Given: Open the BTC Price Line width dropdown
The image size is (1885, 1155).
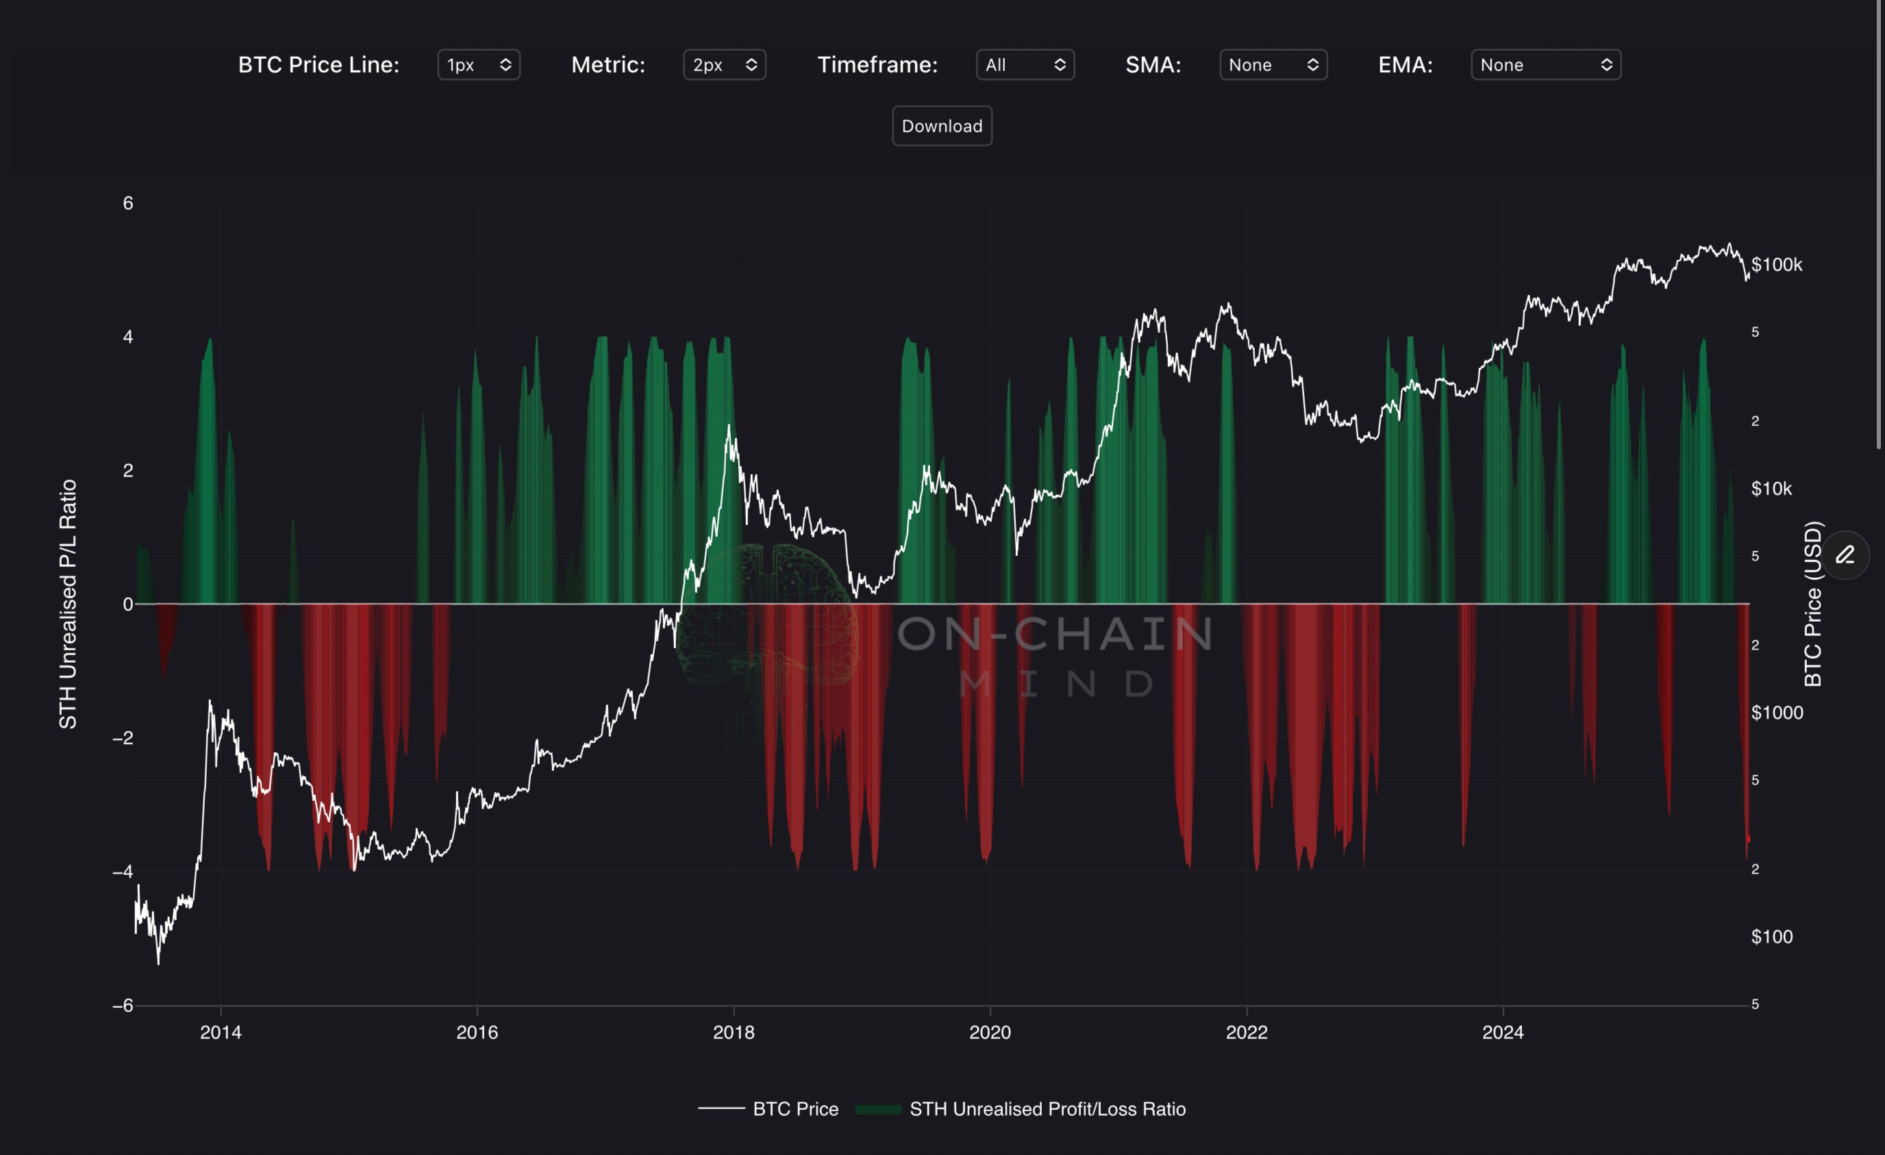Looking at the screenshot, I should 479,65.
